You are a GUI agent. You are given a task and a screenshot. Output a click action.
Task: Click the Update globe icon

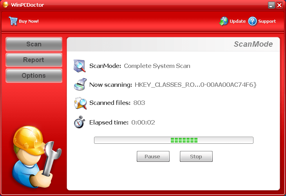(x=224, y=21)
